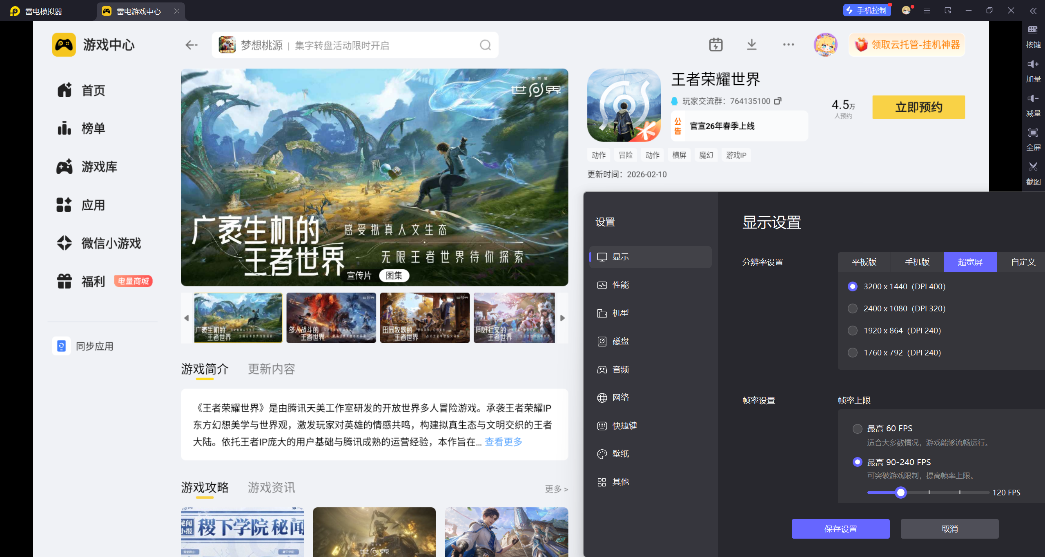Image resolution: width=1045 pixels, height=557 pixels.
Task: Select 图集 gallery toggle on banner
Action: (x=394, y=275)
